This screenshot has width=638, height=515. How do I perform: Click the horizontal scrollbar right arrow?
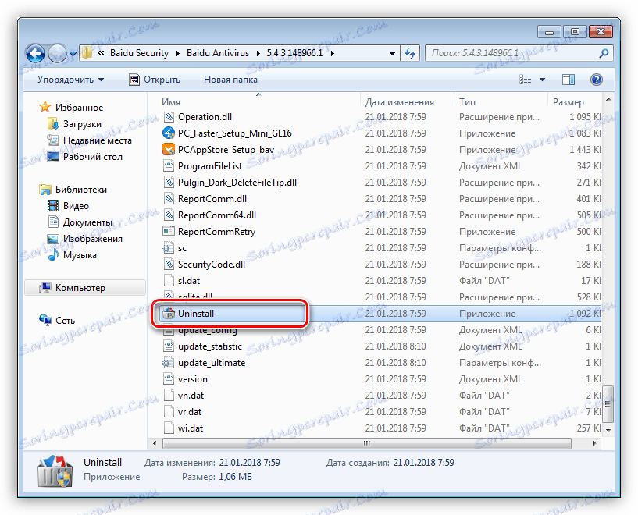pos(595,443)
